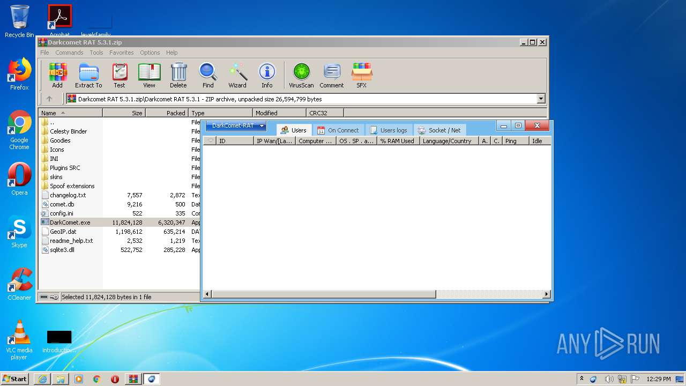
Task: Select the Spoof extensions folder
Action: (x=72, y=186)
